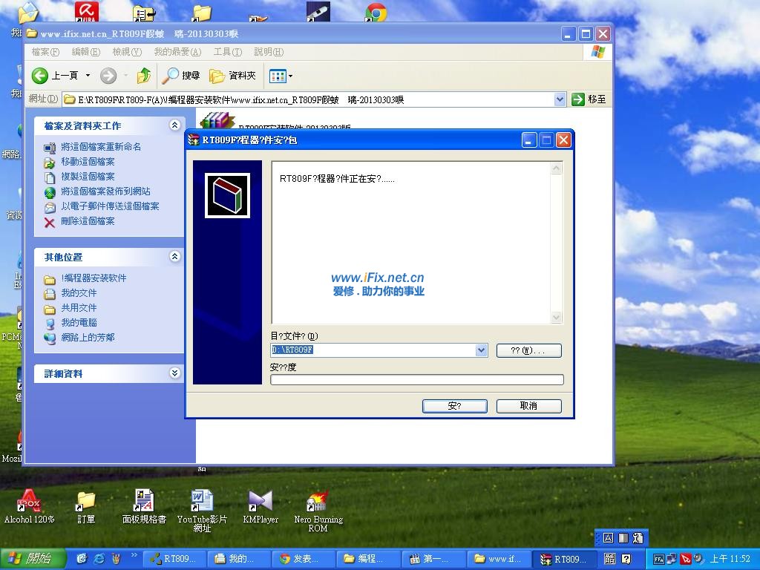Click the installation progress bar
Screen dimensions: 760x570
pyautogui.click(x=417, y=379)
